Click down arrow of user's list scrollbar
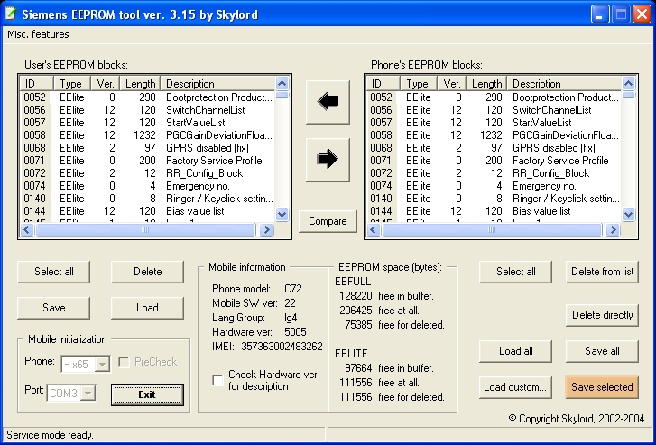 282,215
